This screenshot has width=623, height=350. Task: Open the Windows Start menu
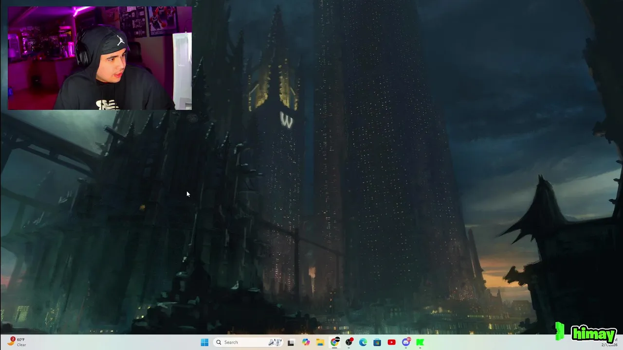pyautogui.click(x=204, y=342)
